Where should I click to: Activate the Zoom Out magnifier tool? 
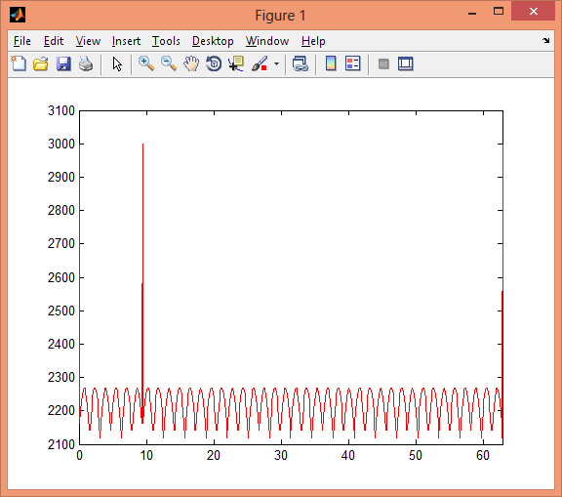click(x=169, y=63)
